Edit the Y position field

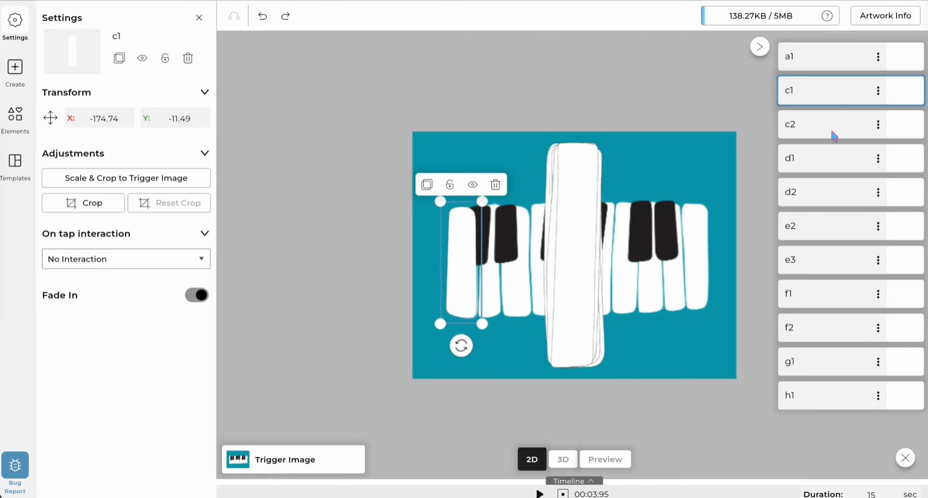(175, 118)
